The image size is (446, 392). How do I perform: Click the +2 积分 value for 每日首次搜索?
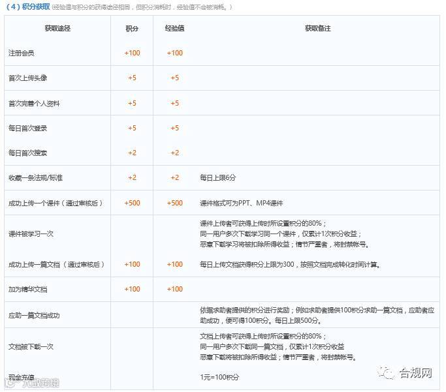point(132,153)
